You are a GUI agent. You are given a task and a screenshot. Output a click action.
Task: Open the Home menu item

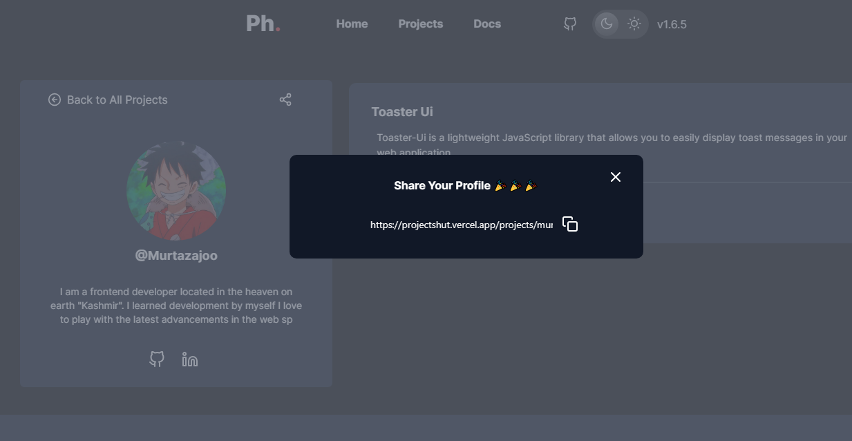[352, 24]
